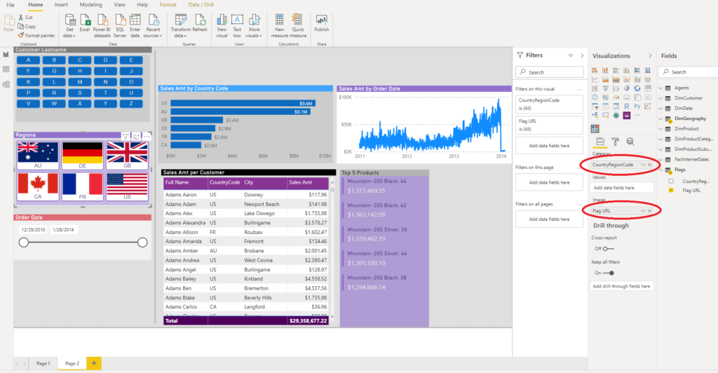The width and height of the screenshot is (718, 373).
Task: Get more visuals ellipsis in Visualizations
Action: 637,115
